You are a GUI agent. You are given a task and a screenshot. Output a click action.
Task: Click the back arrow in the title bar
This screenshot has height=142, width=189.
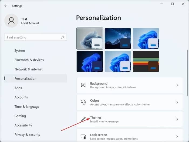pos(6,6)
